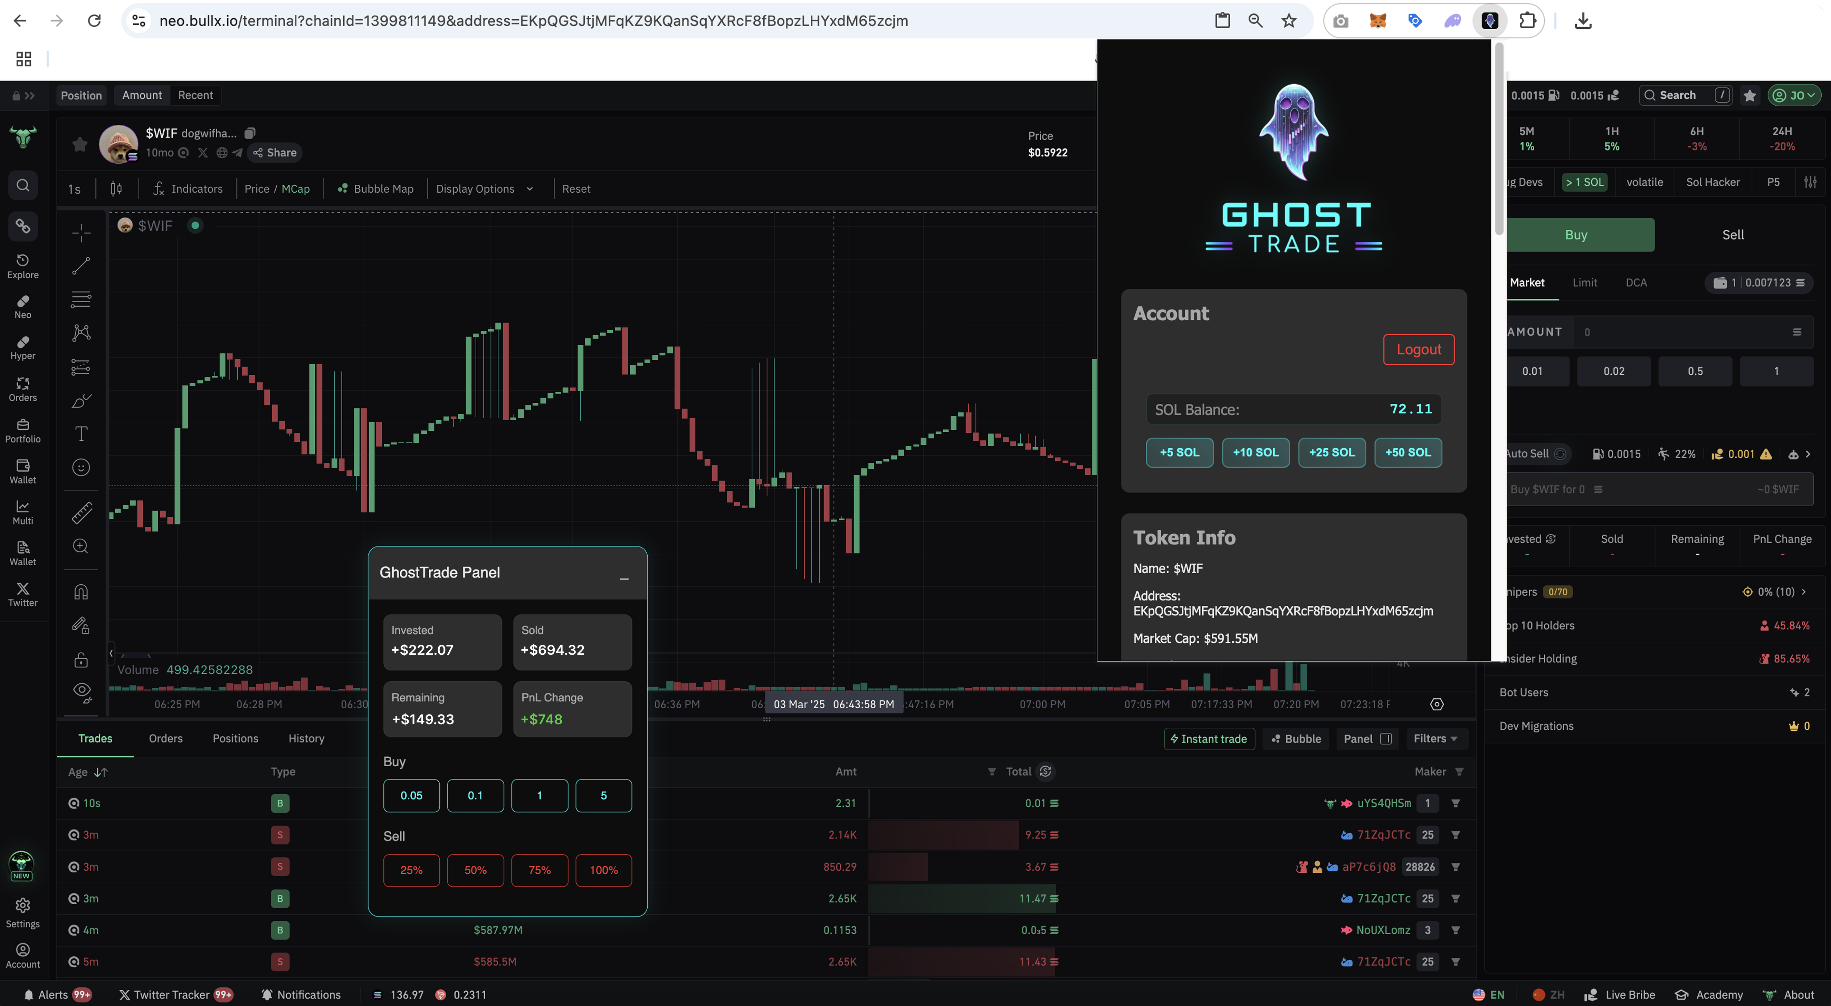
Task: Click the GhostTrade extension icon in browser toolbar
Action: [1490, 21]
